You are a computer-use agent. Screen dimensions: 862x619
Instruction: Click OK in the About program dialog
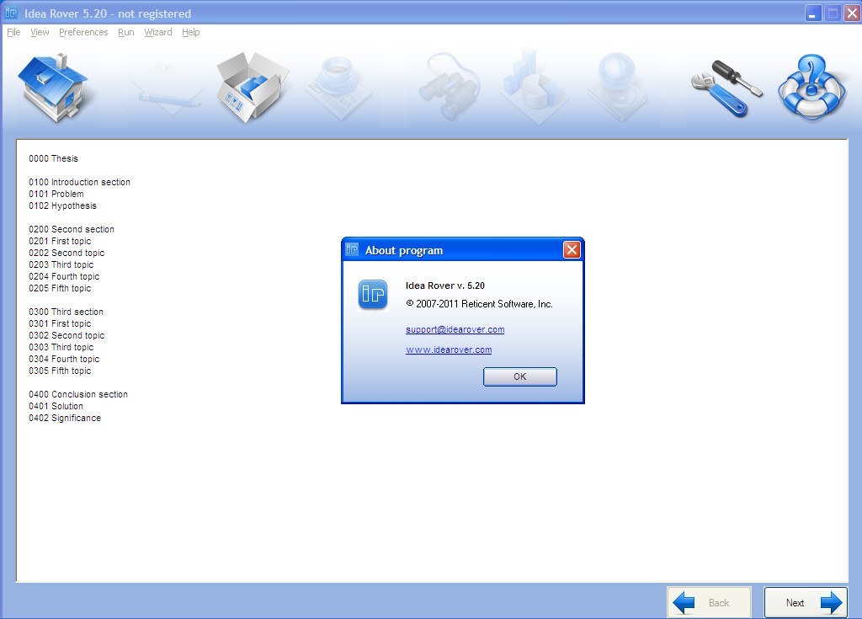click(520, 377)
